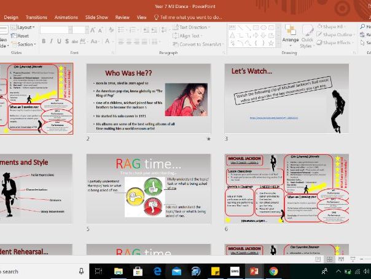Click Increase List Level icon

154,30
